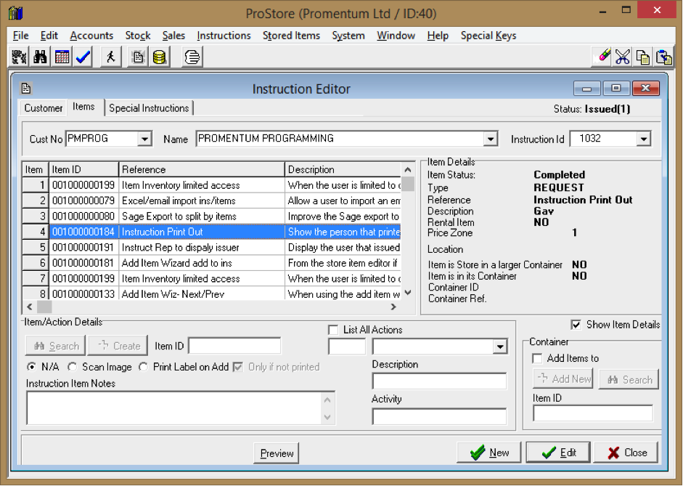Image resolution: width=683 pixels, height=486 pixels.
Task: Open the Window menu
Action: (x=396, y=36)
